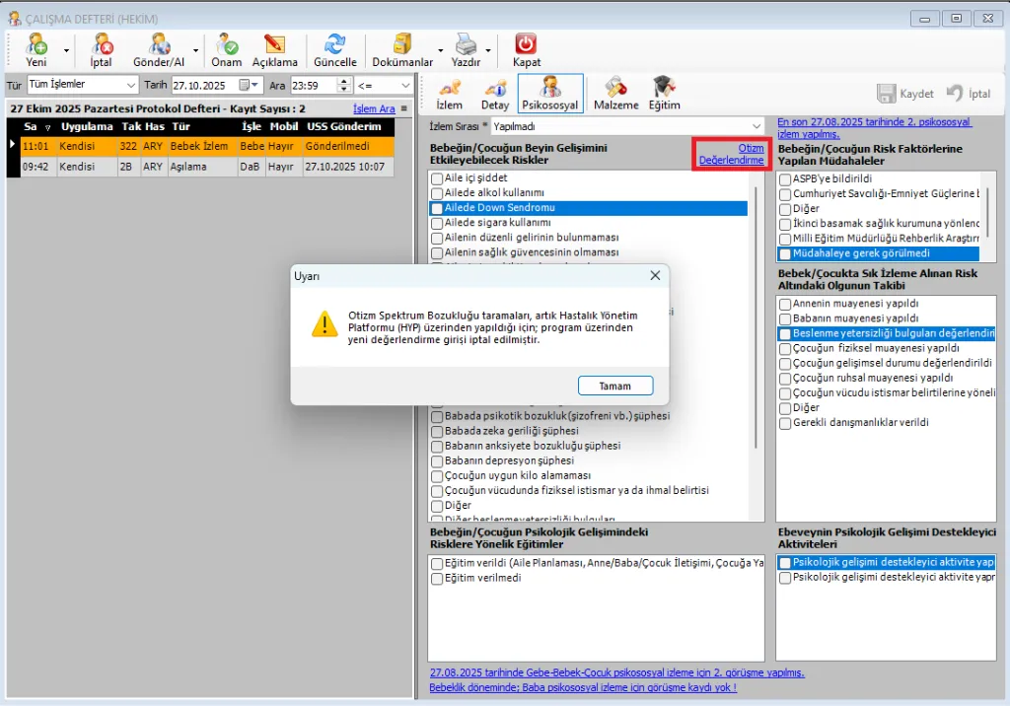The width and height of the screenshot is (1010, 706).
Task: Expand the Dokümanlar dropdown arrow
Action: coord(441,51)
